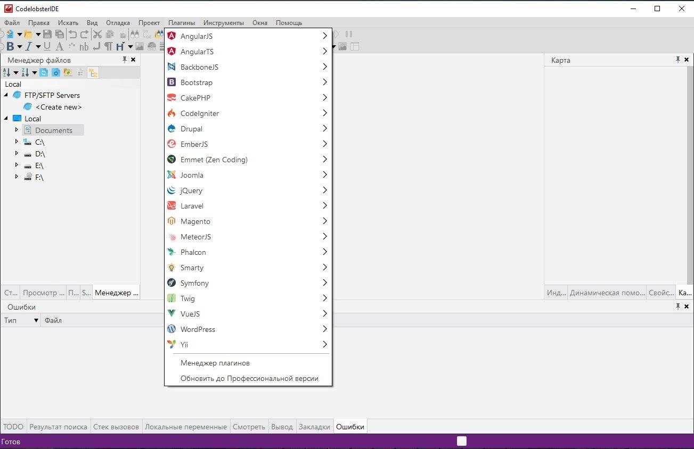694x449 pixels.
Task: Switch to the Локальные переменные tab
Action: click(186, 427)
